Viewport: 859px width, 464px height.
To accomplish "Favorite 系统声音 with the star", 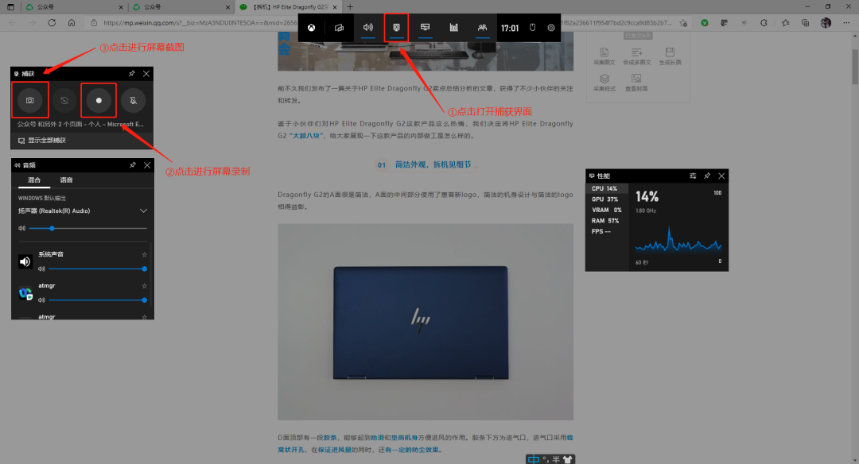I will tap(145, 254).
